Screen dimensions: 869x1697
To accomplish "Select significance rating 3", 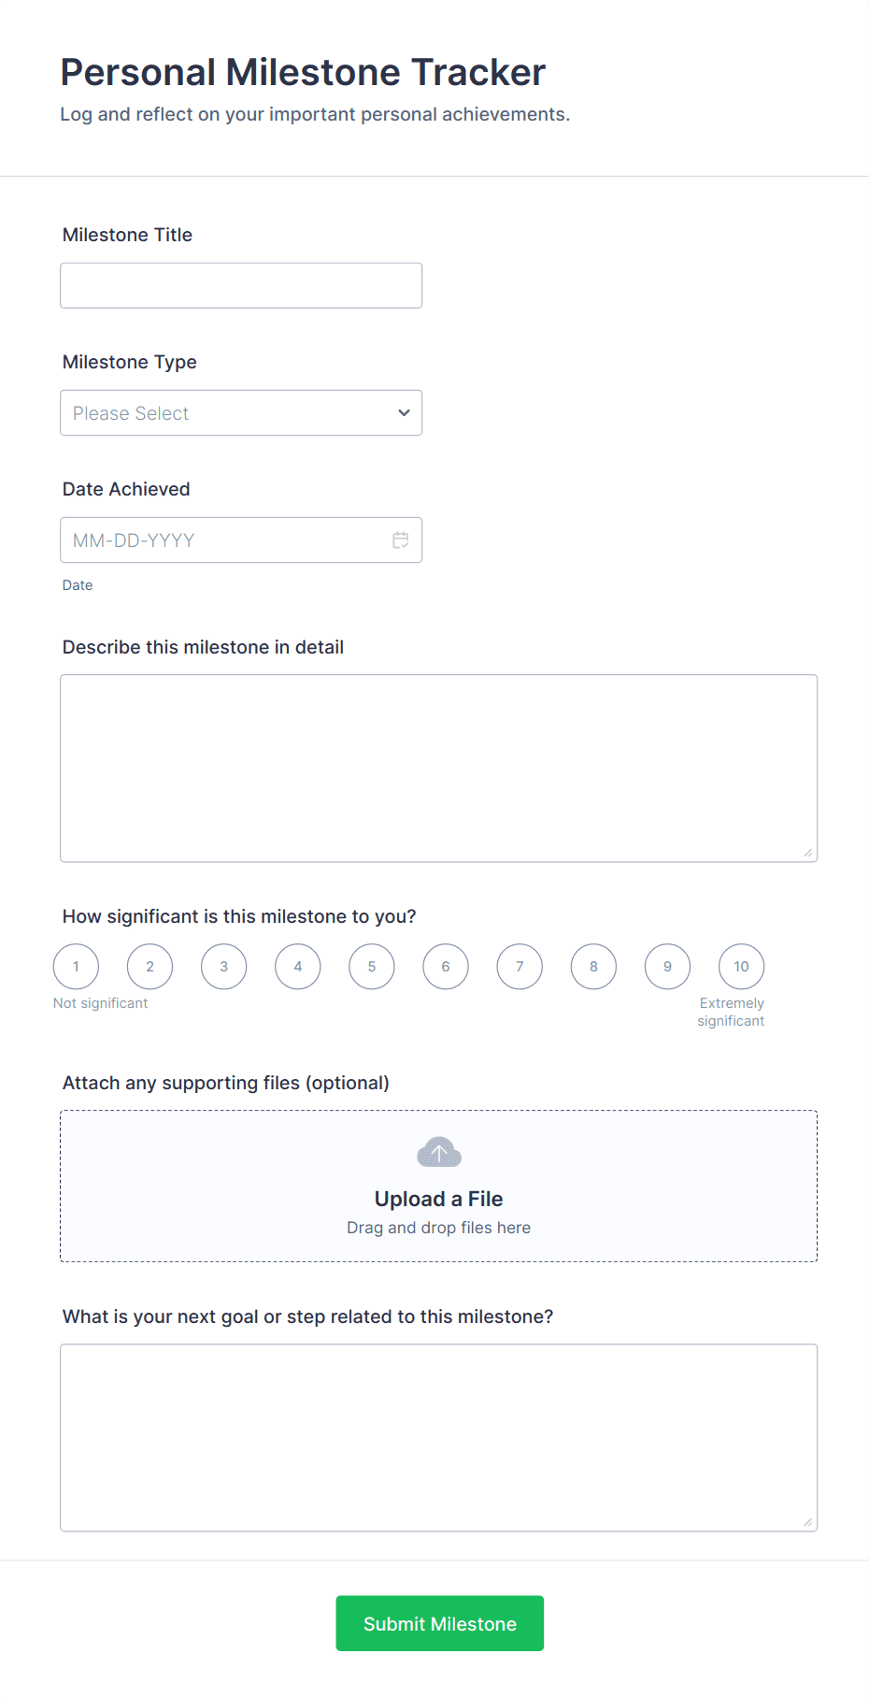I will pos(223,966).
